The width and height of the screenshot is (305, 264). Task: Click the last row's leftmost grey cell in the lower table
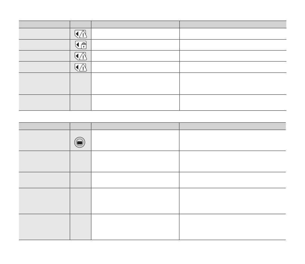coord(44,227)
